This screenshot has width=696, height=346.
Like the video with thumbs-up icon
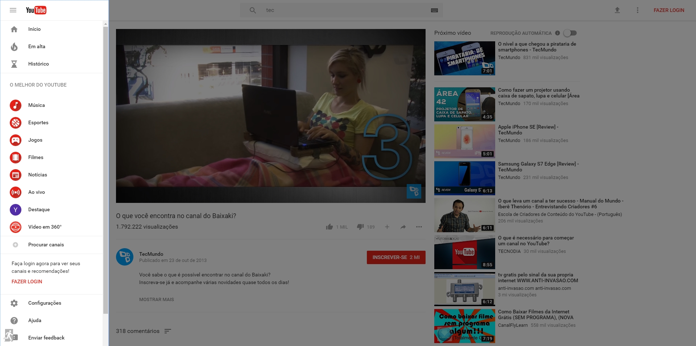(x=329, y=227)
